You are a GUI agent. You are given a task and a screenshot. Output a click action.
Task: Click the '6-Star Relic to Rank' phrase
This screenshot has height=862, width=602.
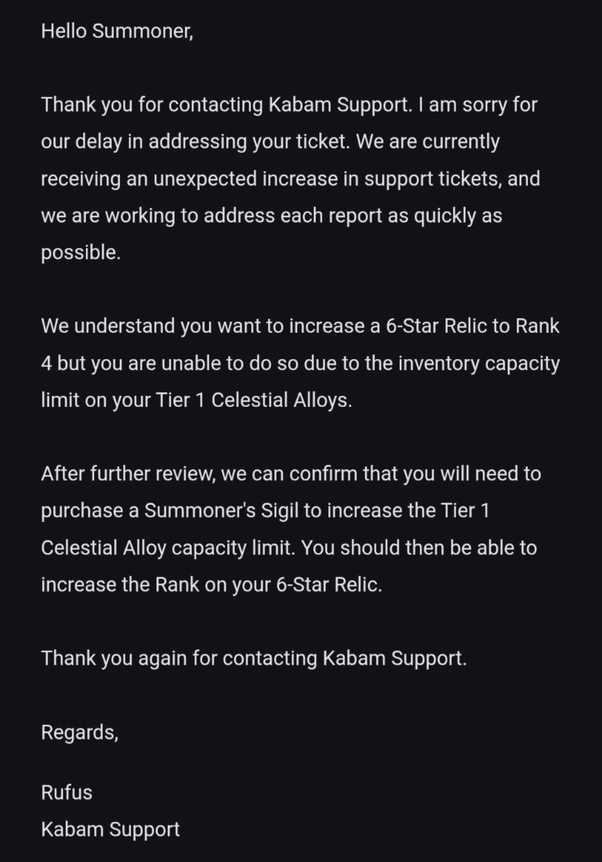click(x=472, y=326)
